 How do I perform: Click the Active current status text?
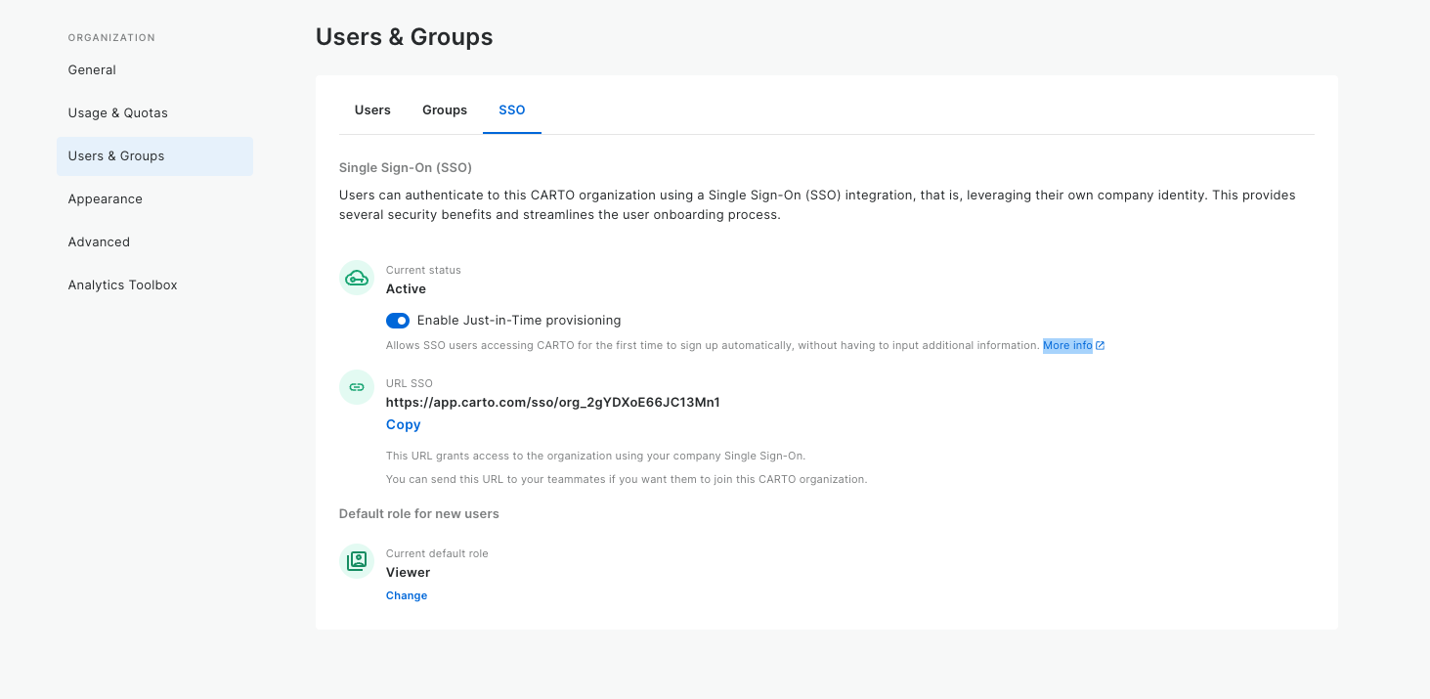tap(406, 289)
